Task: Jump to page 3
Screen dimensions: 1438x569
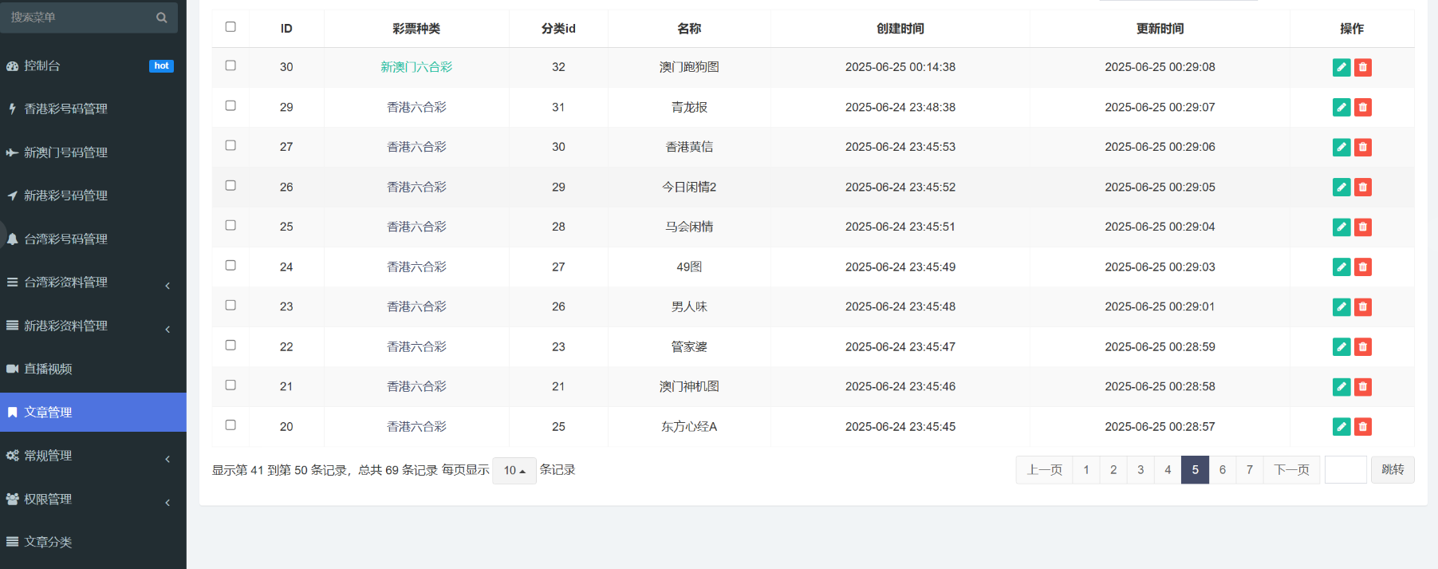Action: tap(1141, 470)
